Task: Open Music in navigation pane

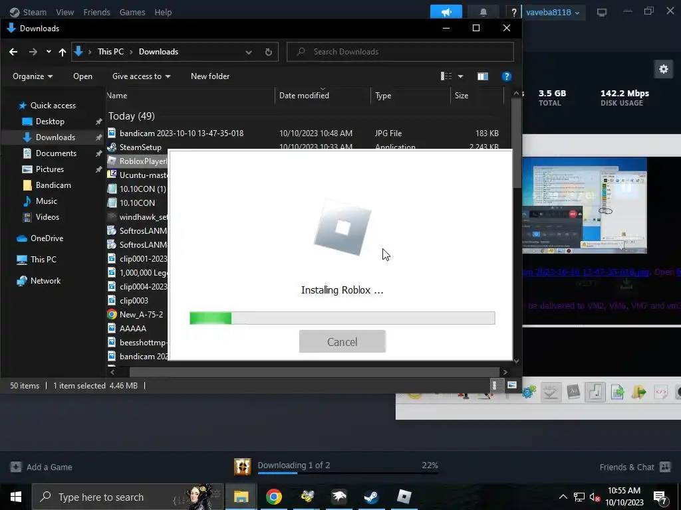Action: 46,201
